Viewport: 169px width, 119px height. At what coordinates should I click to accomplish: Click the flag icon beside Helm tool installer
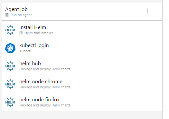pos(21,33)
